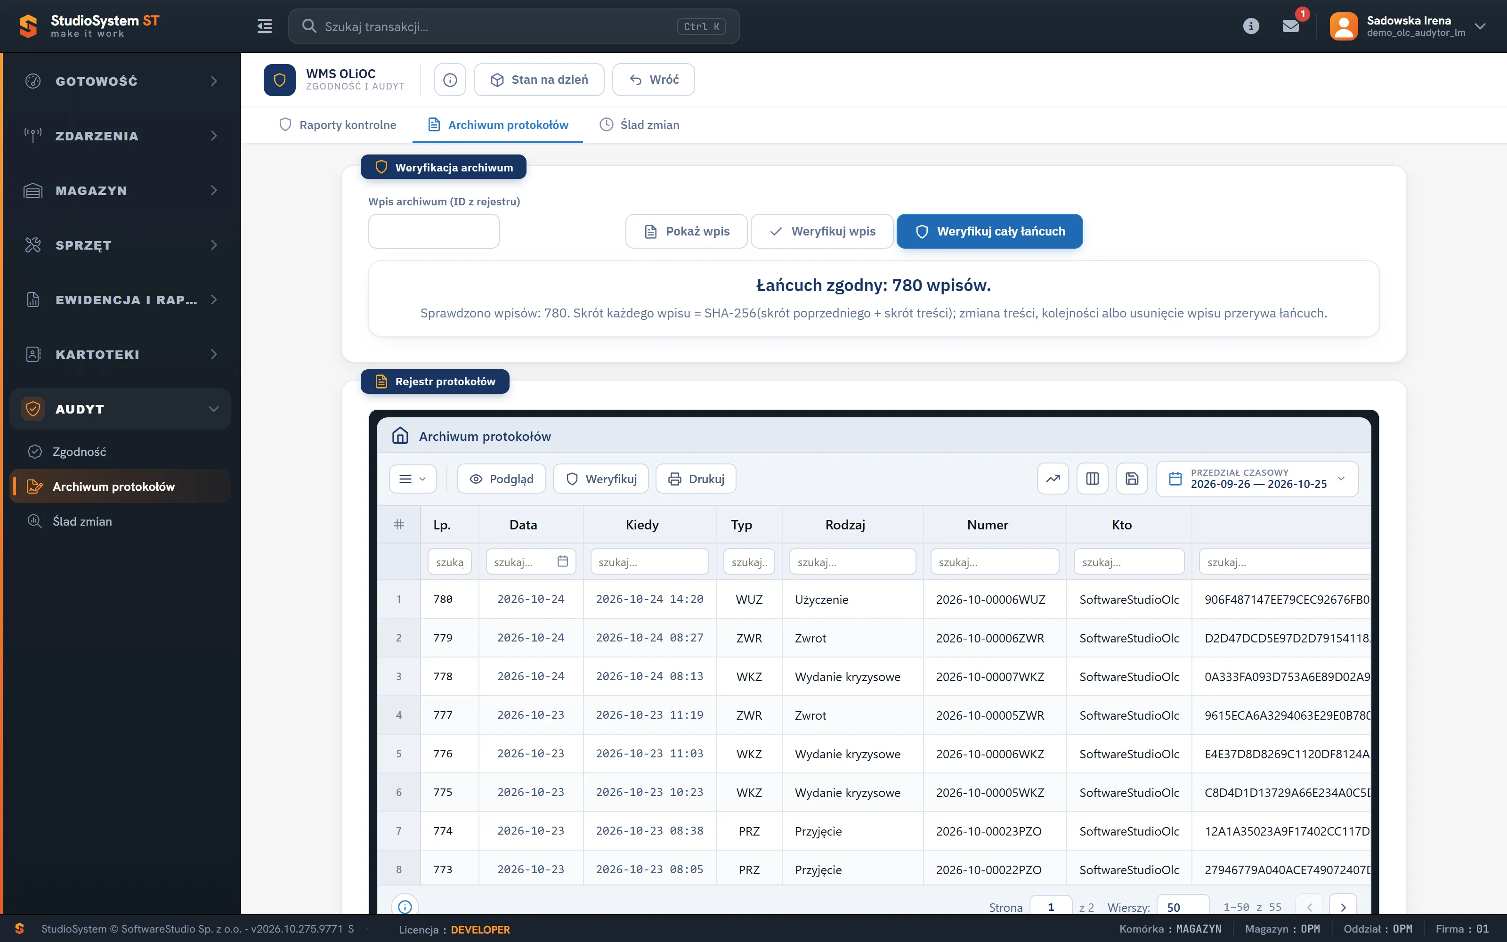Expand the ZDARZENIA sidebar section
The width and height of the screenshot is (1507, 942).
click(x=120, y=136)
